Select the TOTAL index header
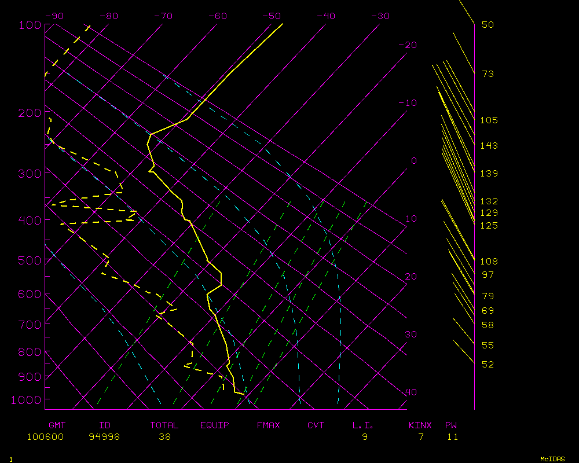This screenshot has height=463, width=579. [x=164, y=425]
